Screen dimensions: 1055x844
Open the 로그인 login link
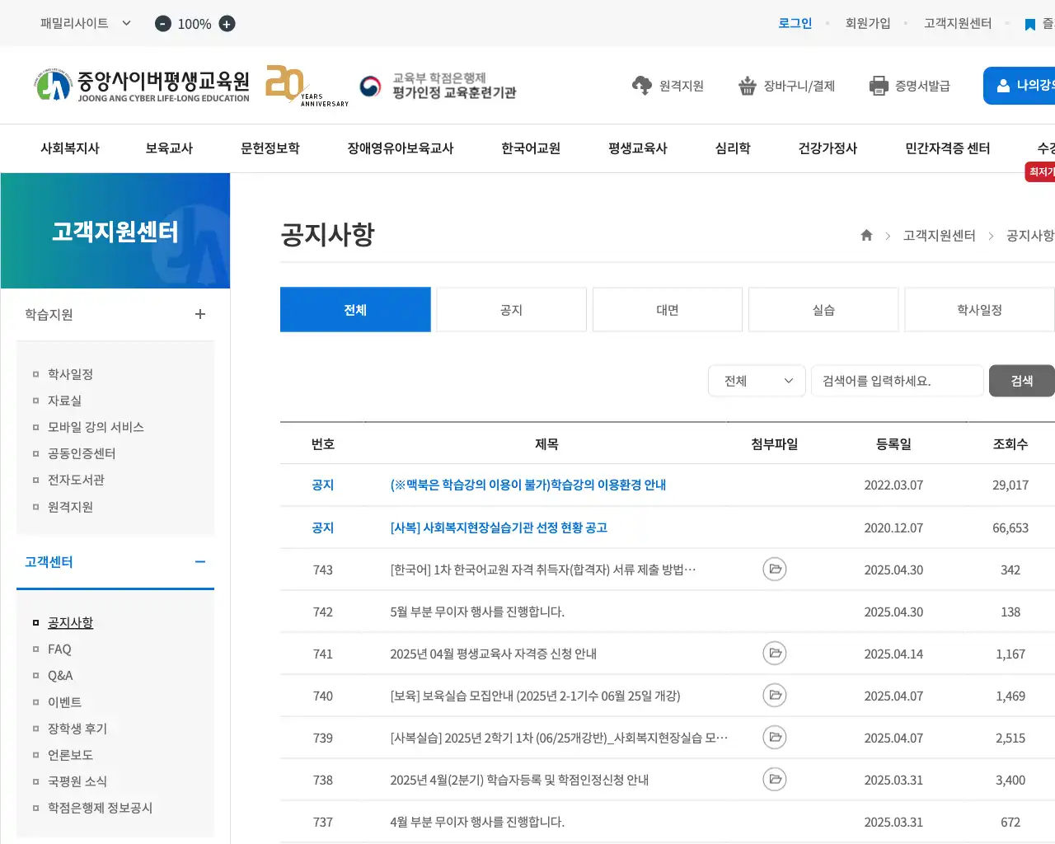[794, 24]
